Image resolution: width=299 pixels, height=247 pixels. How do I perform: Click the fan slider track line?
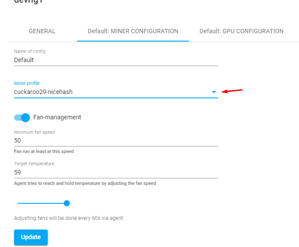(x=40, y=203)
